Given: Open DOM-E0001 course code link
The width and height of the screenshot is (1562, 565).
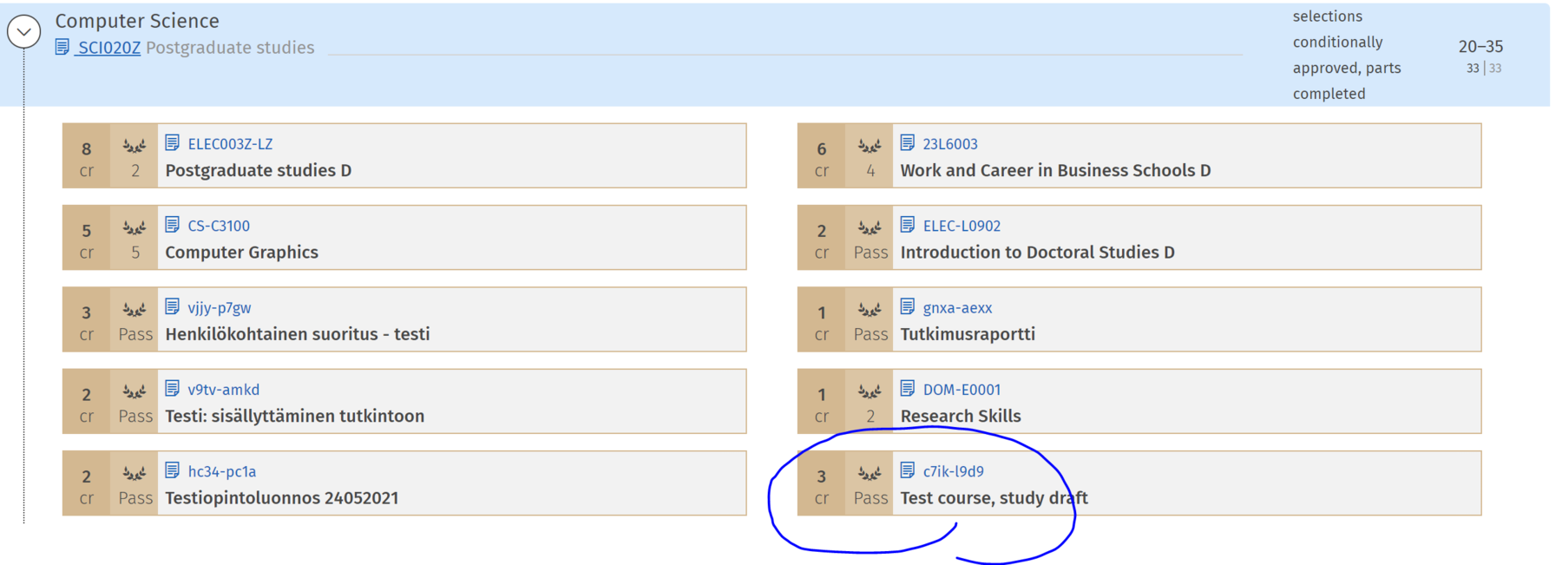Looking at the screenshot, I should pos(961,390).
